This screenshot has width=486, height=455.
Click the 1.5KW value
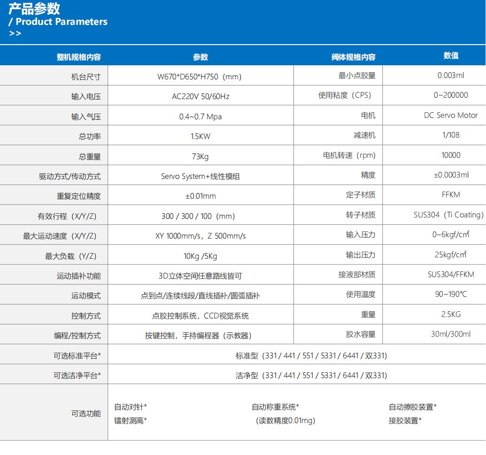coord(200,136)
